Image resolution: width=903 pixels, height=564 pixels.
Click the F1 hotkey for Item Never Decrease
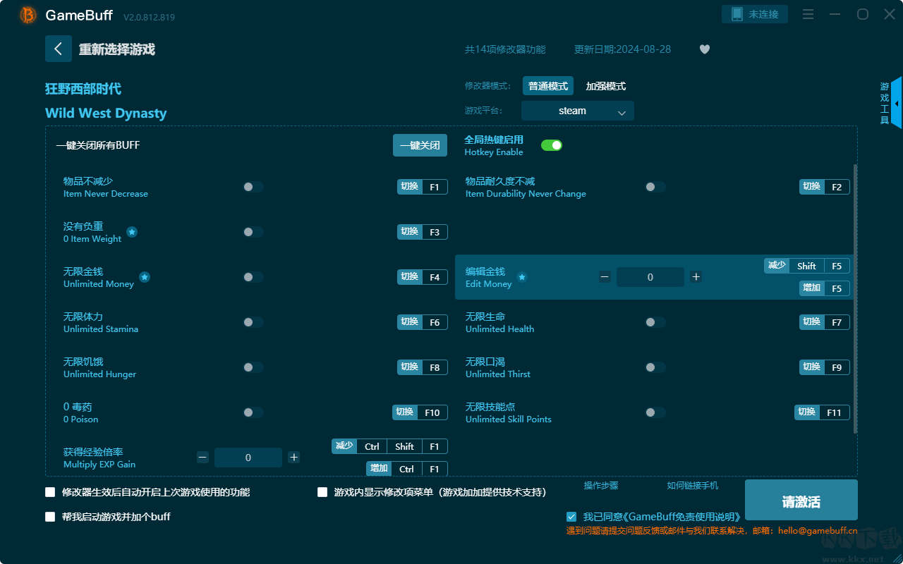coord(423,187)
